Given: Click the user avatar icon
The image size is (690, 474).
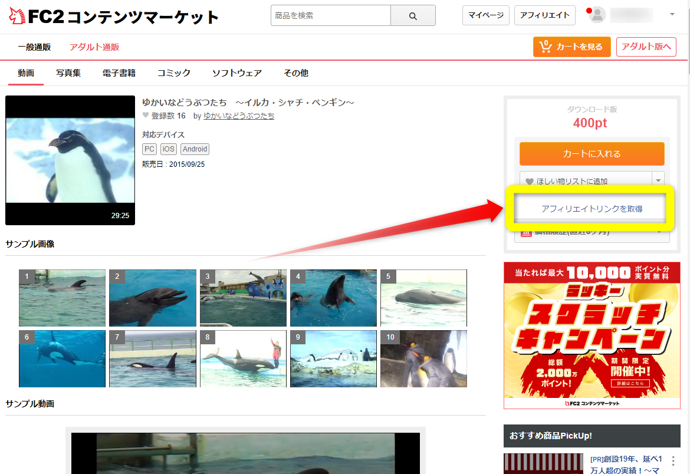Looking at the screenshot, I should [x=597, y=15].
